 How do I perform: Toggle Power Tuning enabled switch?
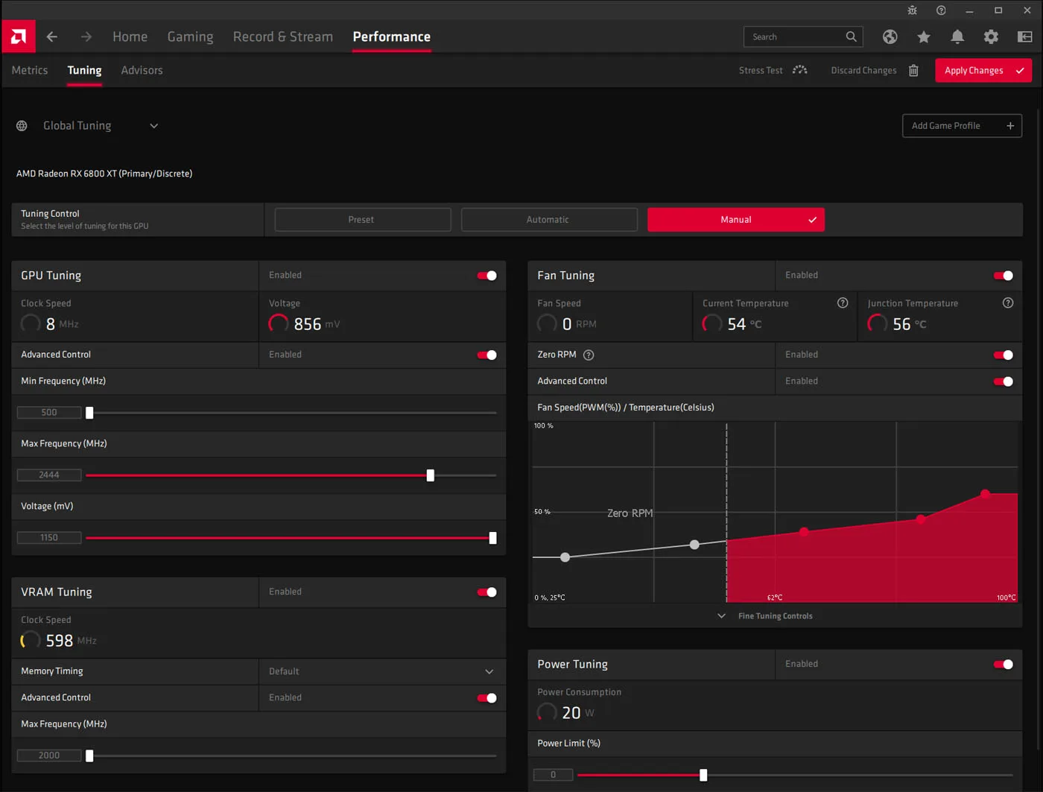tap(1004, 664)
